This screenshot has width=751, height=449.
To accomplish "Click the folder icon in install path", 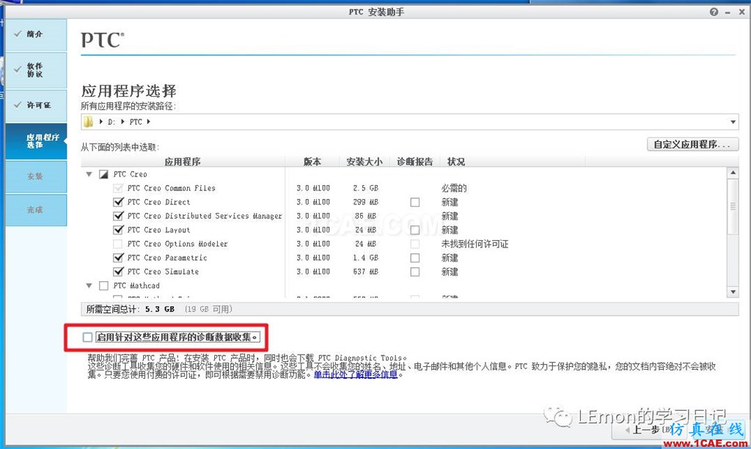I will coord(88,122).
